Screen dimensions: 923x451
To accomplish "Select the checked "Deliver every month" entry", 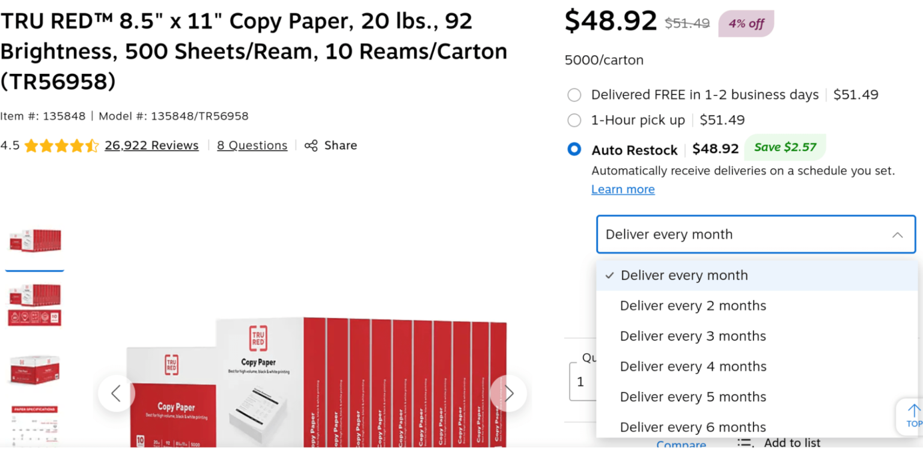I will point(684,275).
